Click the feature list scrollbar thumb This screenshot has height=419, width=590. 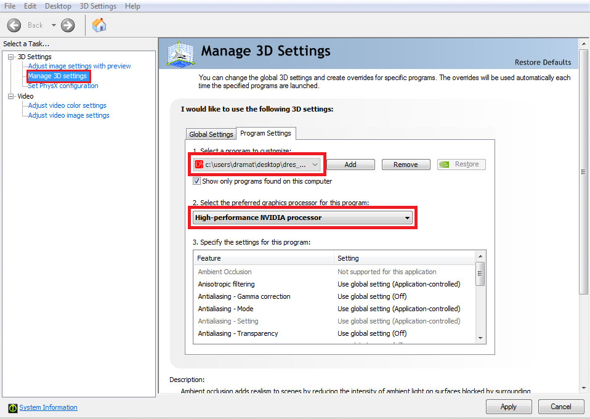point(480,274)
